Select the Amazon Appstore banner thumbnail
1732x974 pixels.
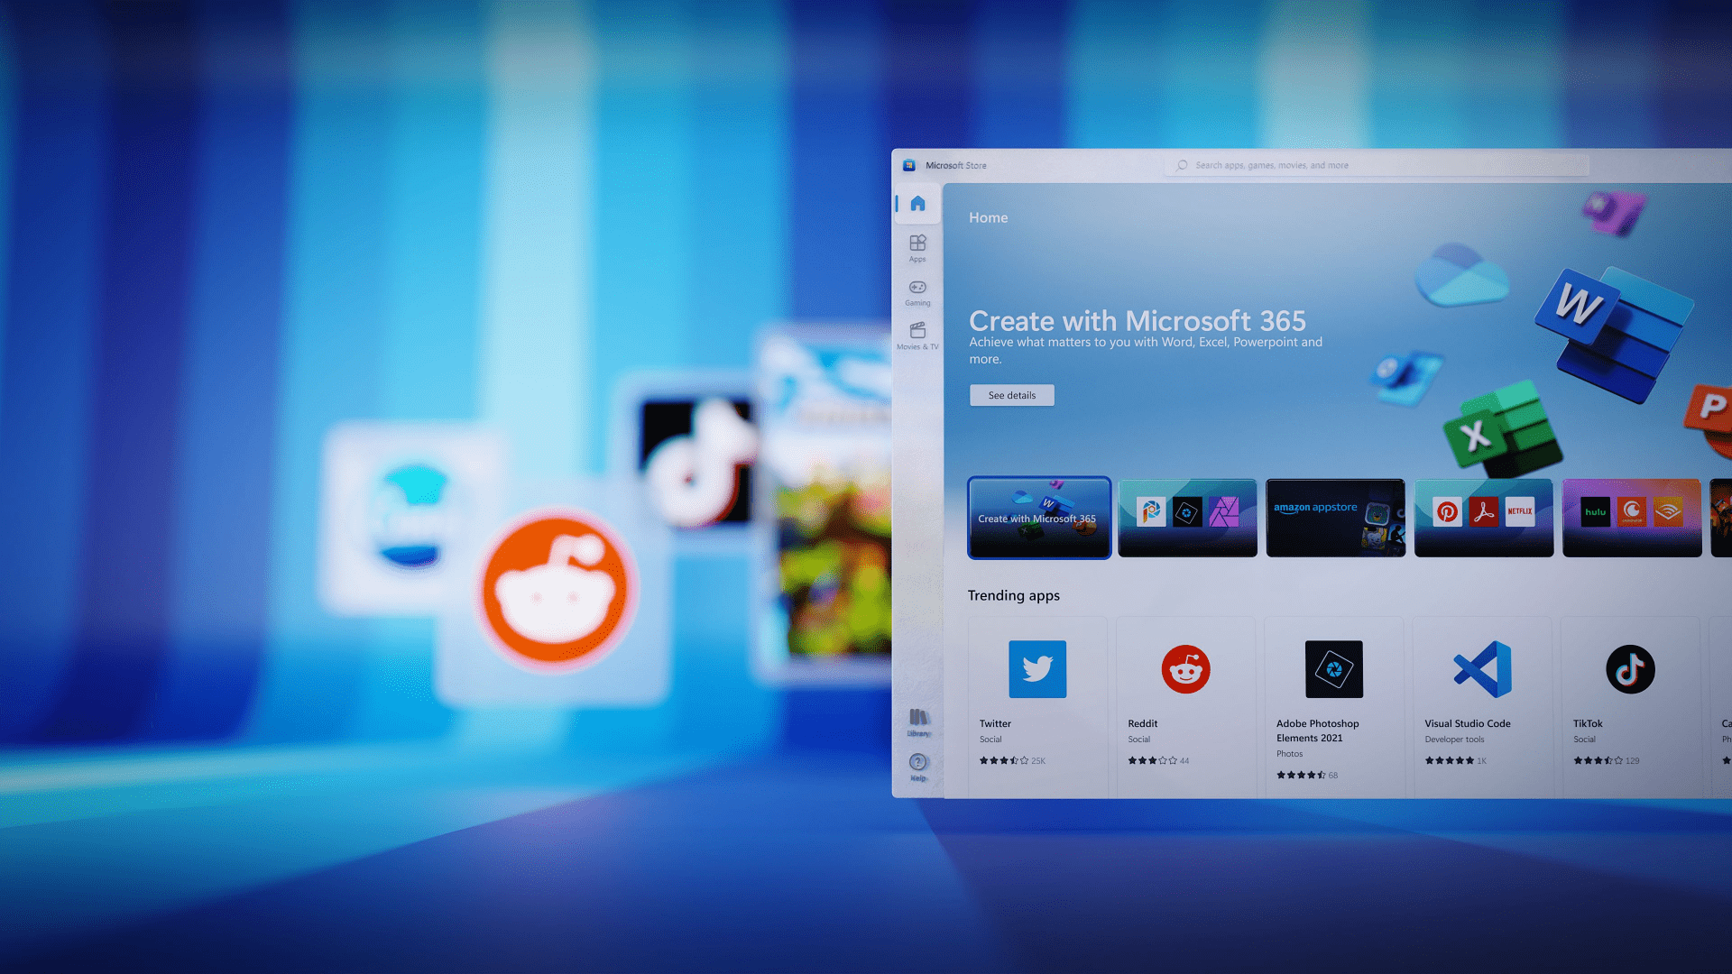click(1335, 518)
